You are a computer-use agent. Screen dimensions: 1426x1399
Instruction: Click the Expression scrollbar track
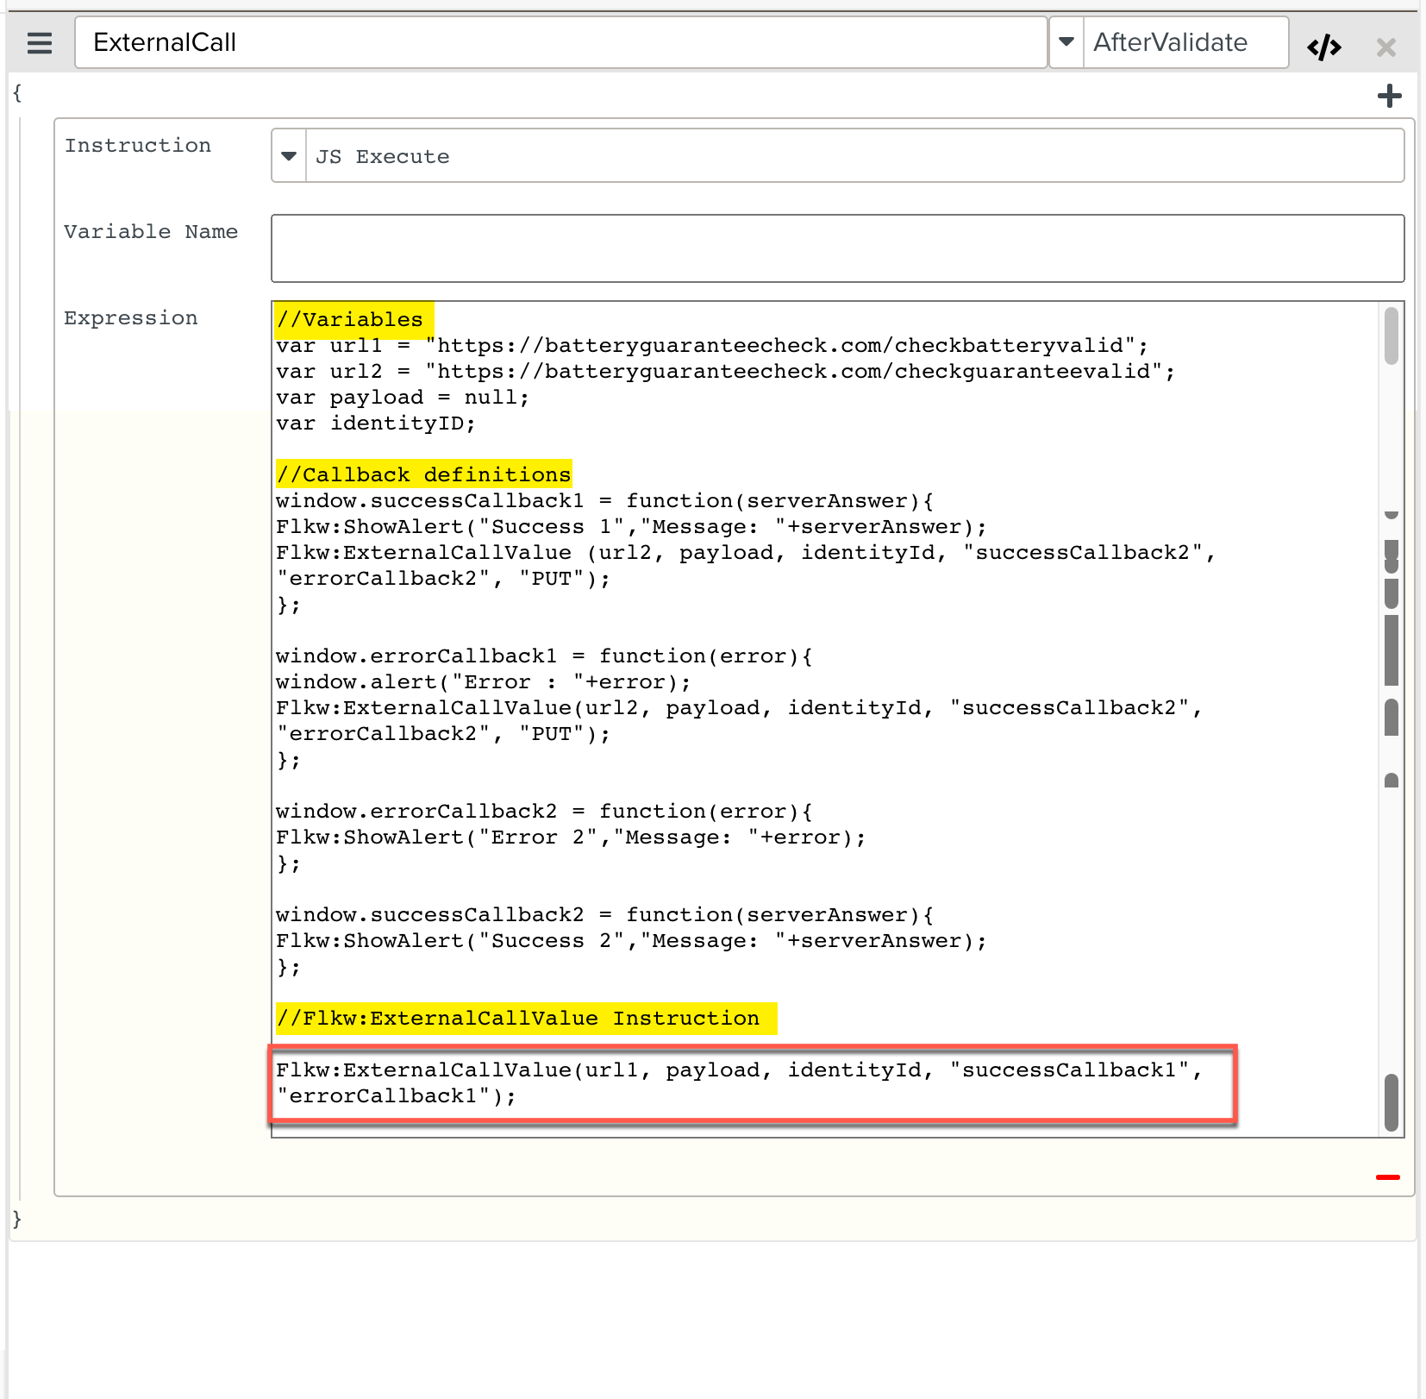coord(1391,719)
